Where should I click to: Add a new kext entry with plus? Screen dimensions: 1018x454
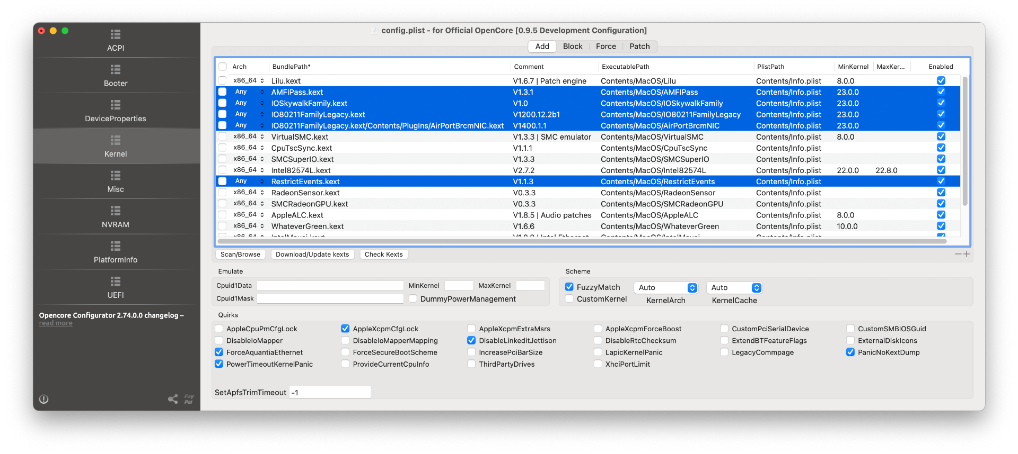point(967,254)
